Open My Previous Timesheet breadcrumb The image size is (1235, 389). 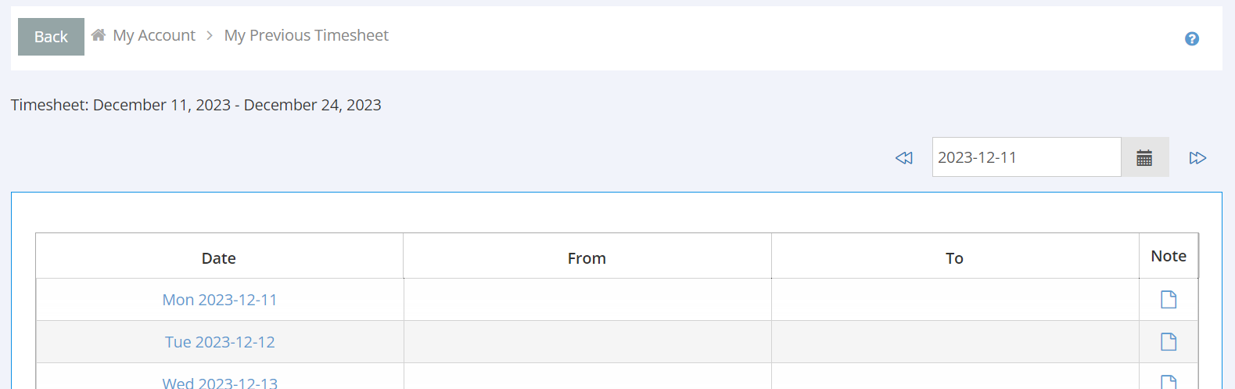point(306,35)
